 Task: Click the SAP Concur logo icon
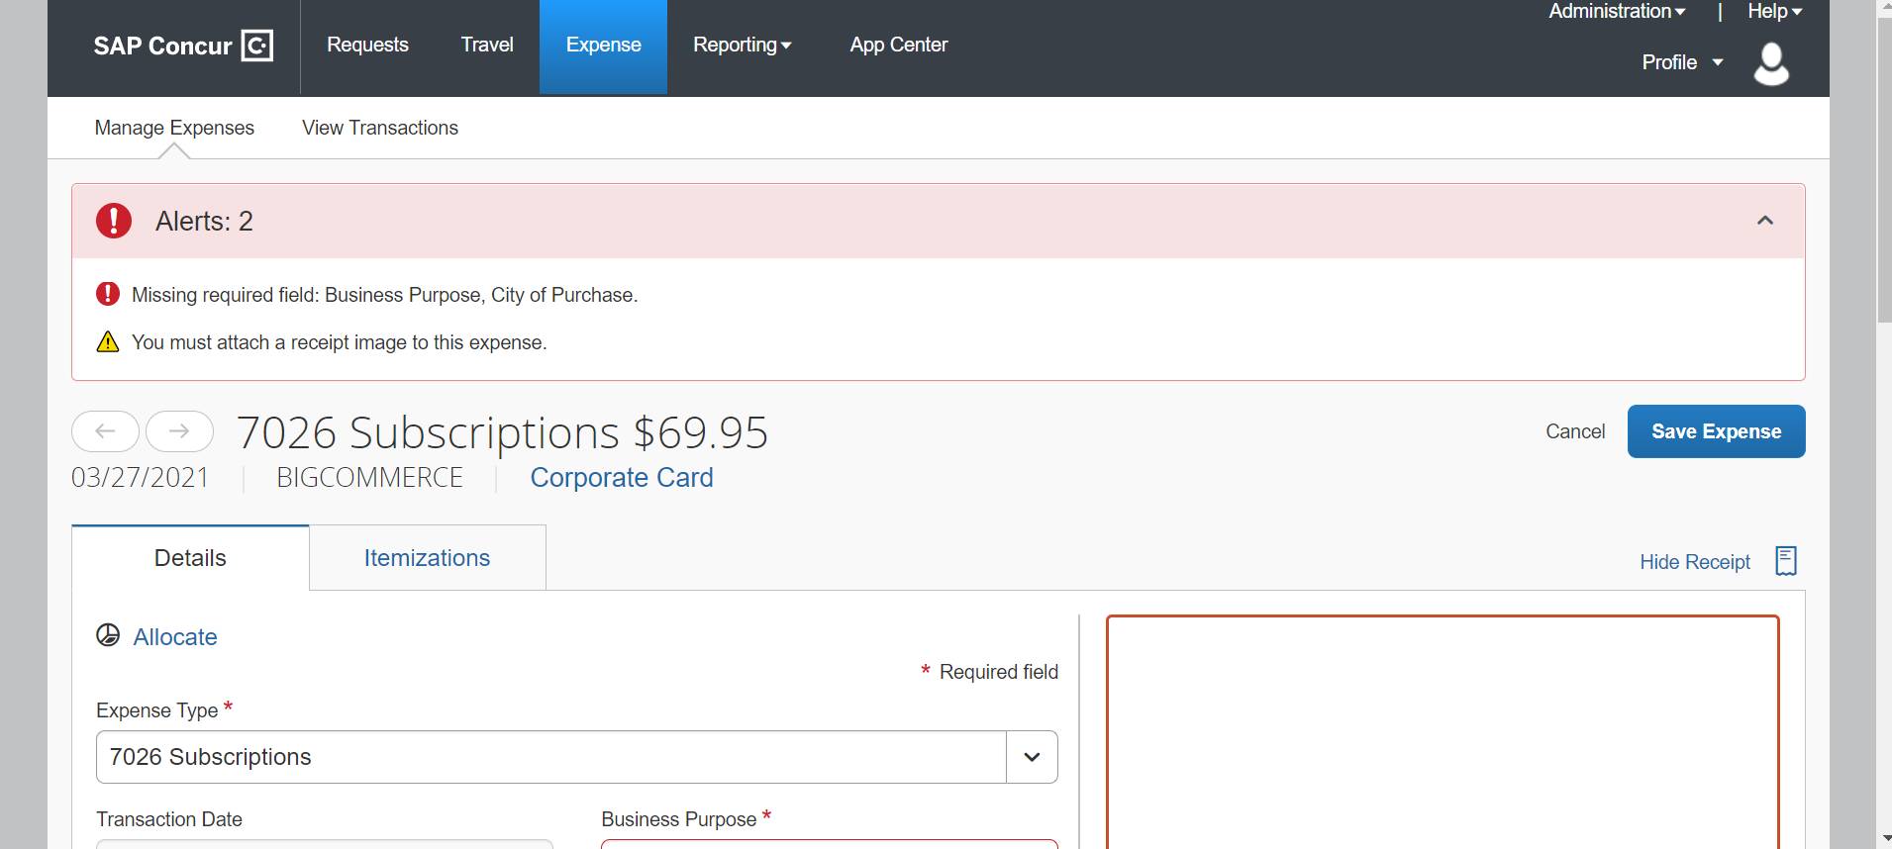click(257, 46)
